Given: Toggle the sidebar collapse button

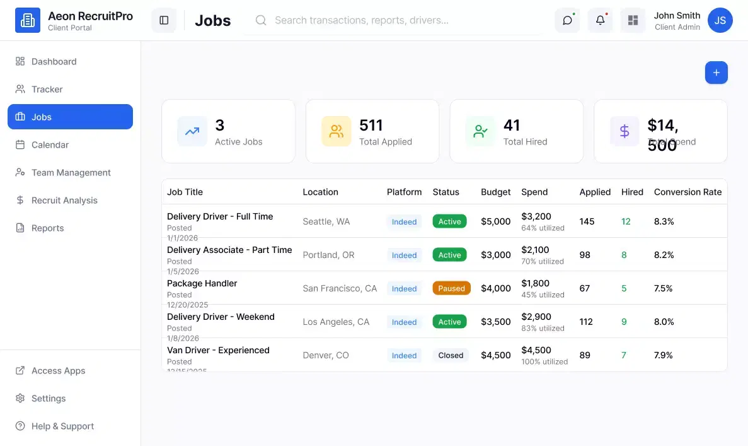Looking at the screenshot, I should [164, 20].
